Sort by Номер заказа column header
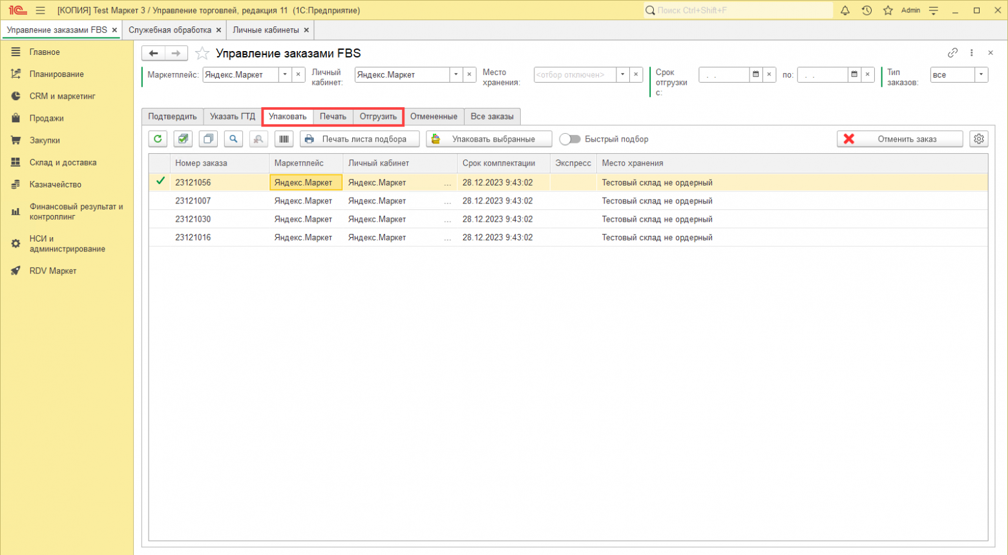Viewport: 1008px width, 555px height. coord(220,163)
